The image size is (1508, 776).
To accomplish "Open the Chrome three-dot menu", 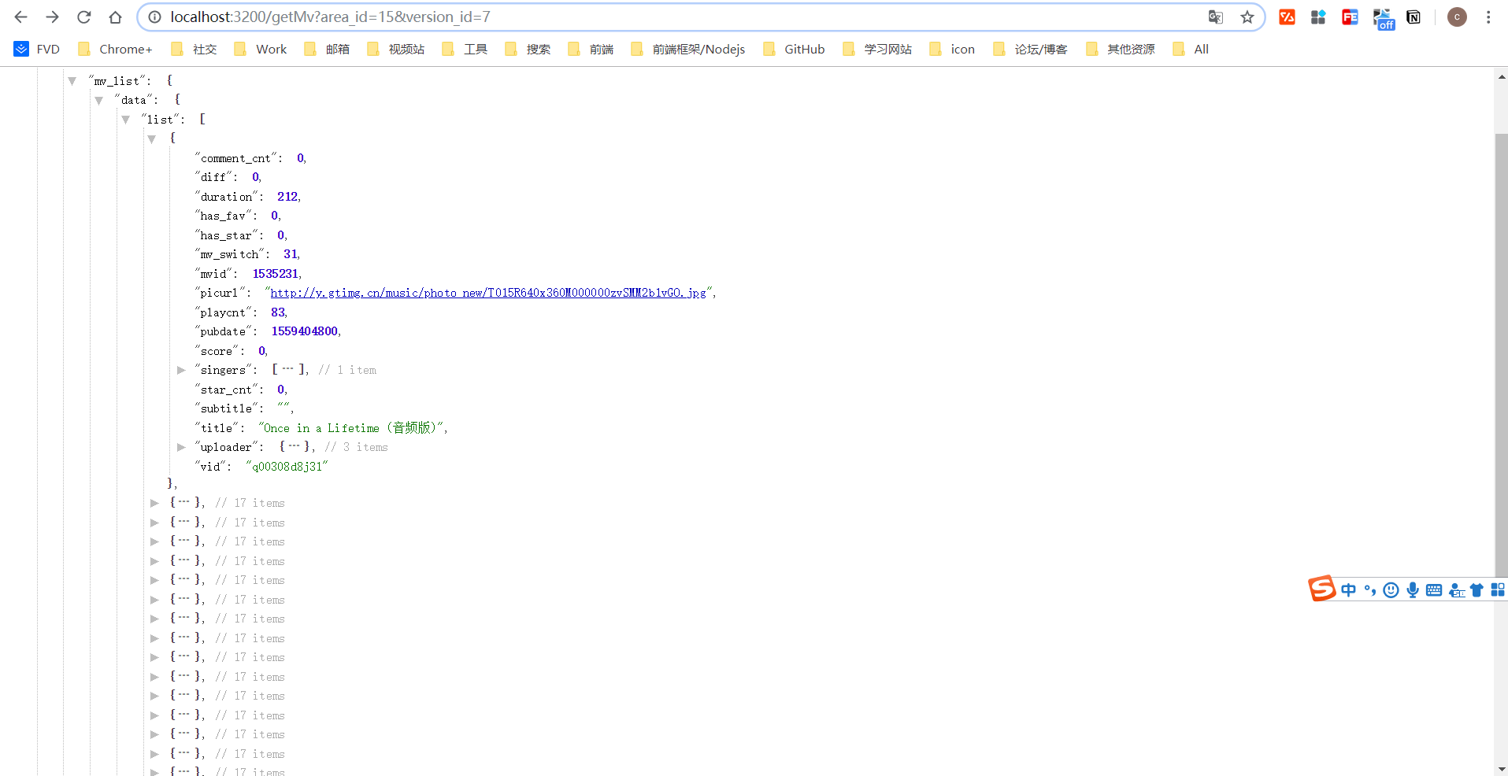I will click(1488, 17).
